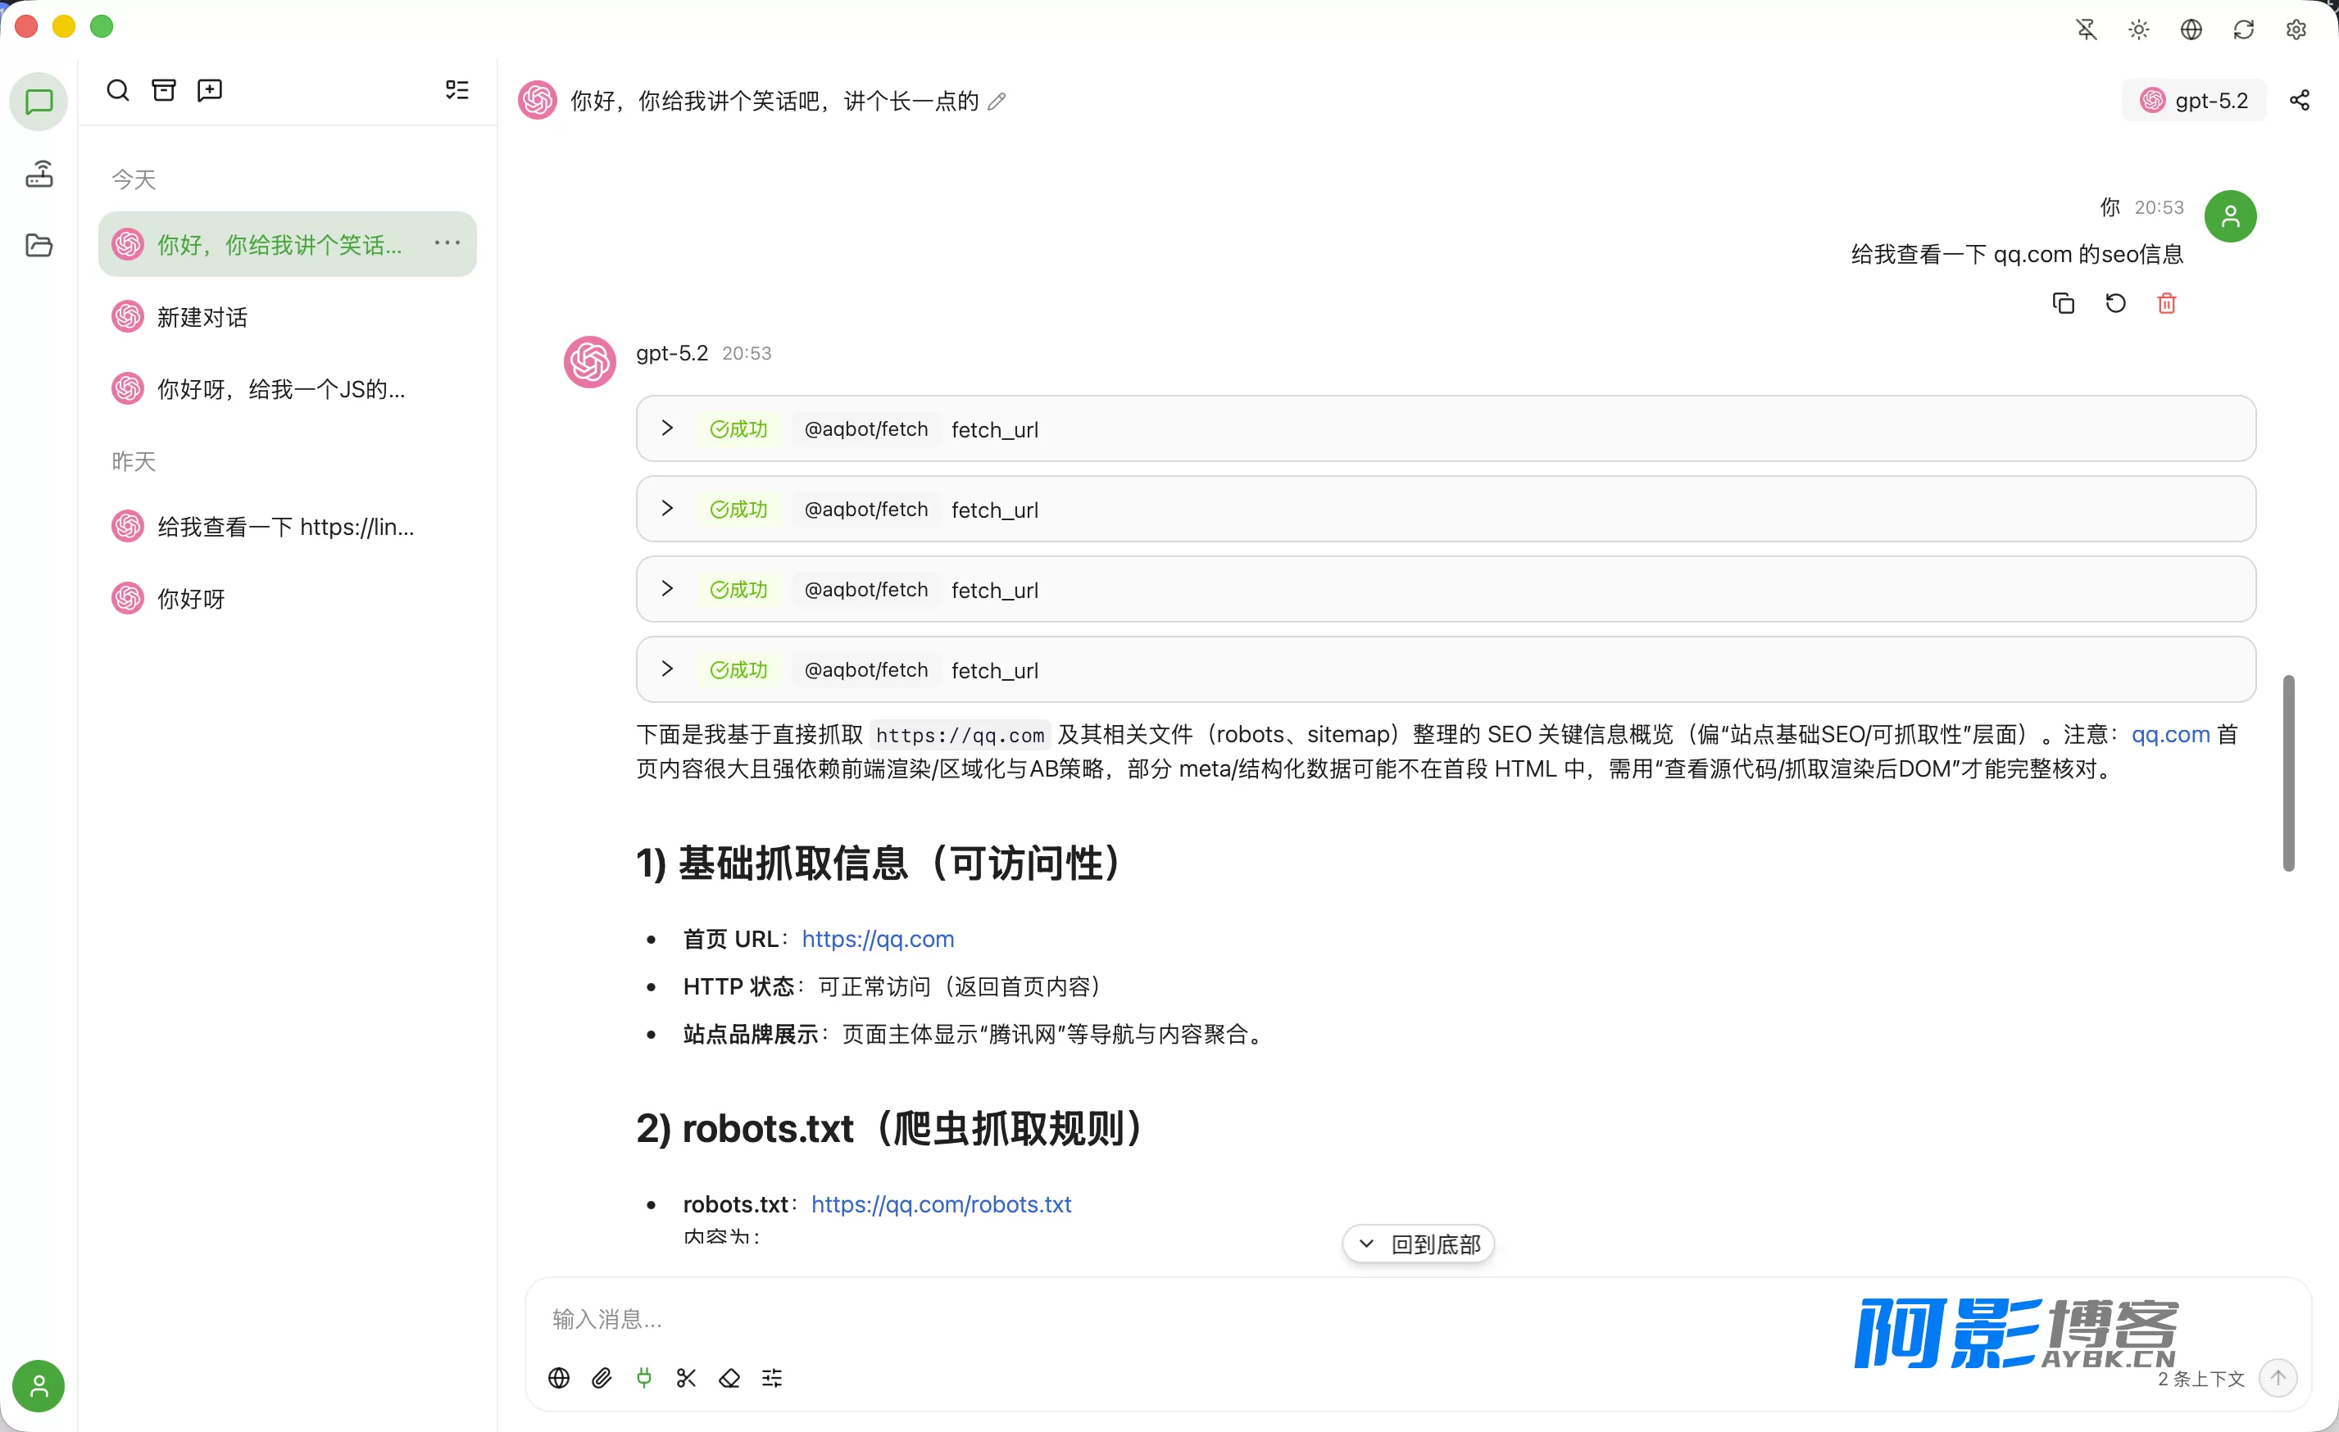The height and width of the screenshot is (1432, 2339).
Task: Toggle the light/dark theme sun icon
Action: (x=2139, y=29)
